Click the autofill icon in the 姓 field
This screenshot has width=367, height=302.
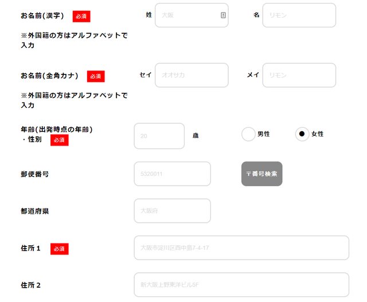coord(223,15)
